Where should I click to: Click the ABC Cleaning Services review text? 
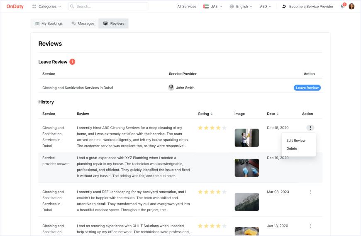pos(133,137)
